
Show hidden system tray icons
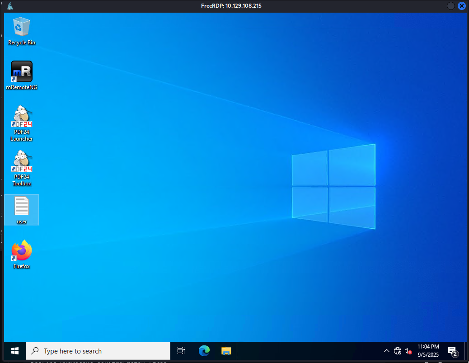(x=386, y=351)
